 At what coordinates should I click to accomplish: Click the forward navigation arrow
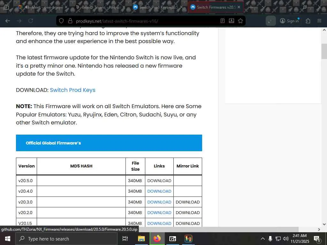[x=19, y=21]
